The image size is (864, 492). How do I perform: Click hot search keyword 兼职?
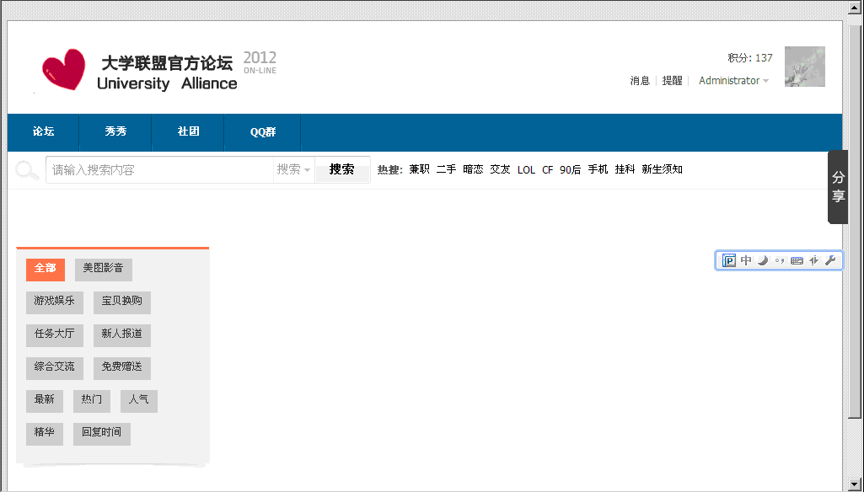coord(419,169)
